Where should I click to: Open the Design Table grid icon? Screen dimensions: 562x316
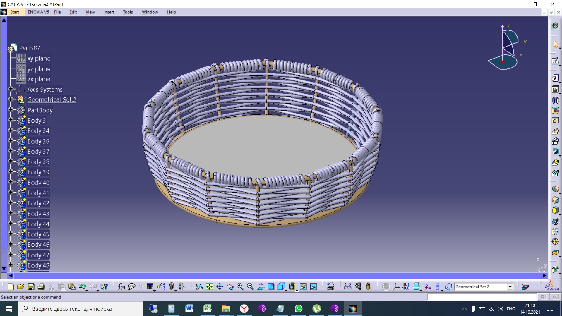[150, 287]
